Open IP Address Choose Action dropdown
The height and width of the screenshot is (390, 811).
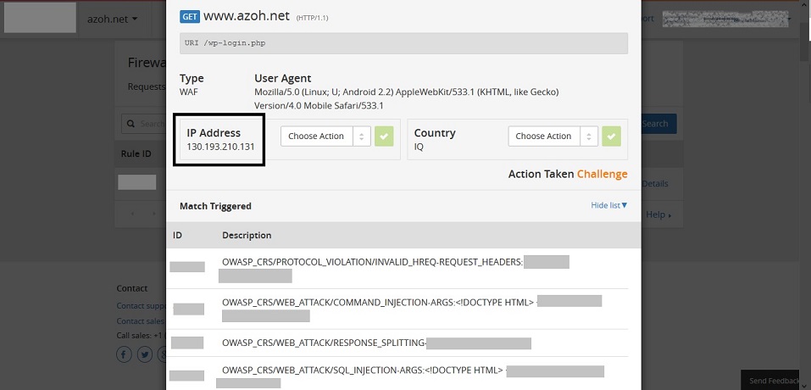click(x=325, y=136)
